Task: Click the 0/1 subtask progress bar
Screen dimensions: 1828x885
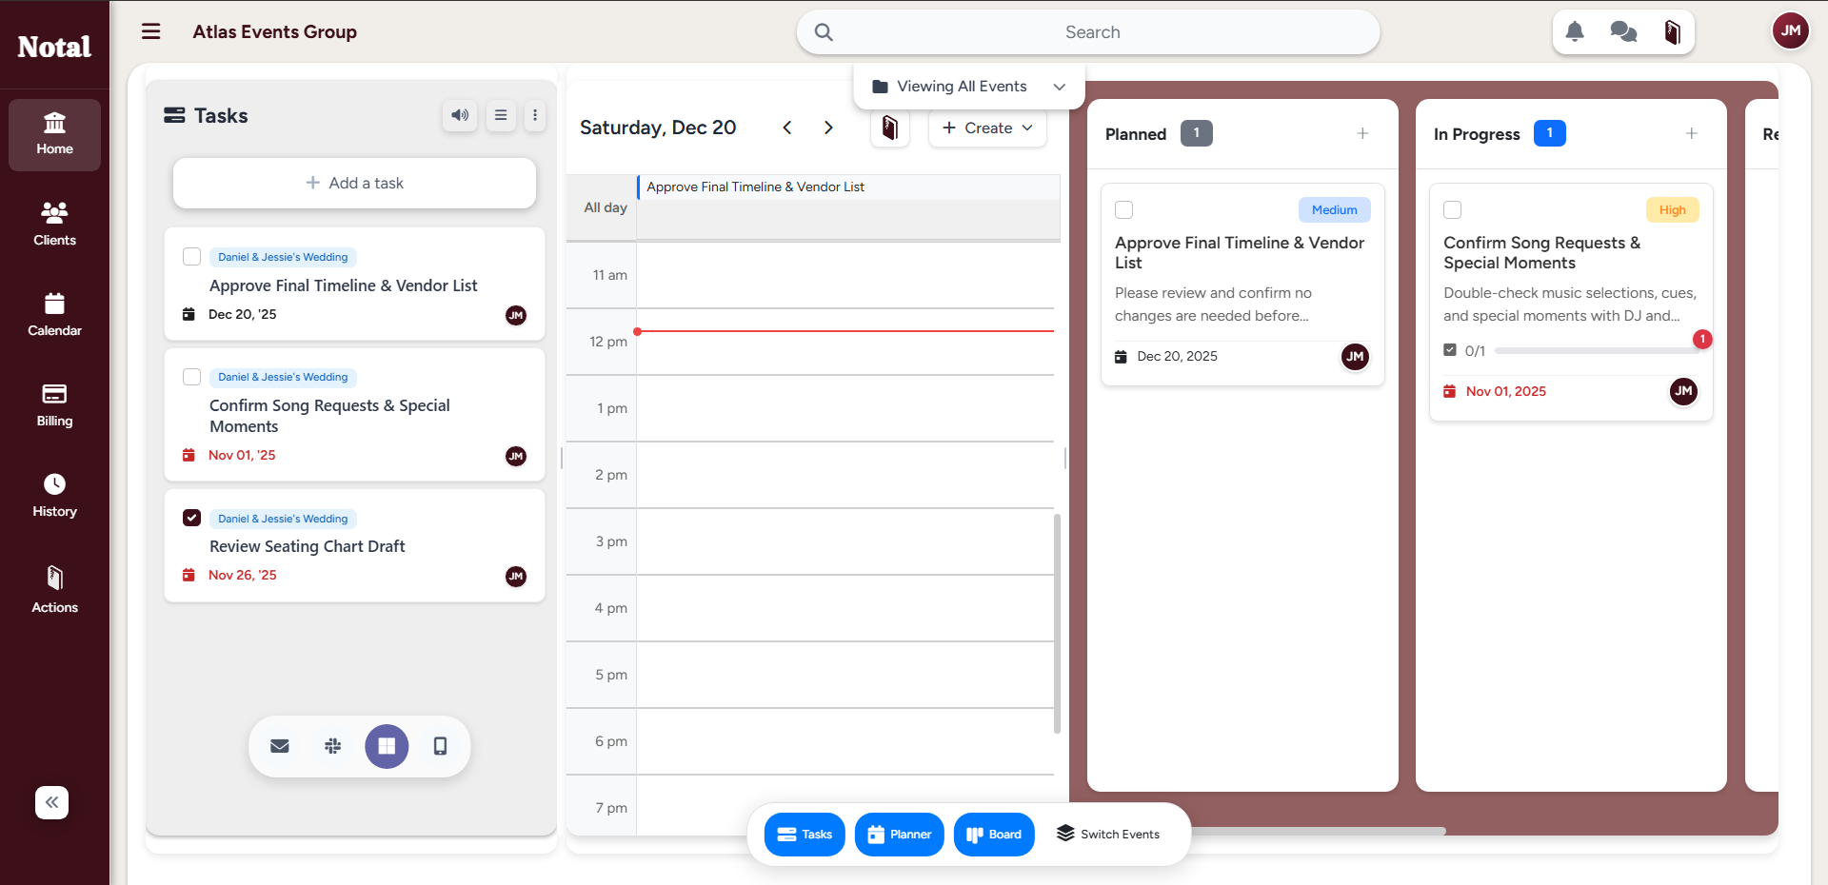Action: tap(1597, 351)
